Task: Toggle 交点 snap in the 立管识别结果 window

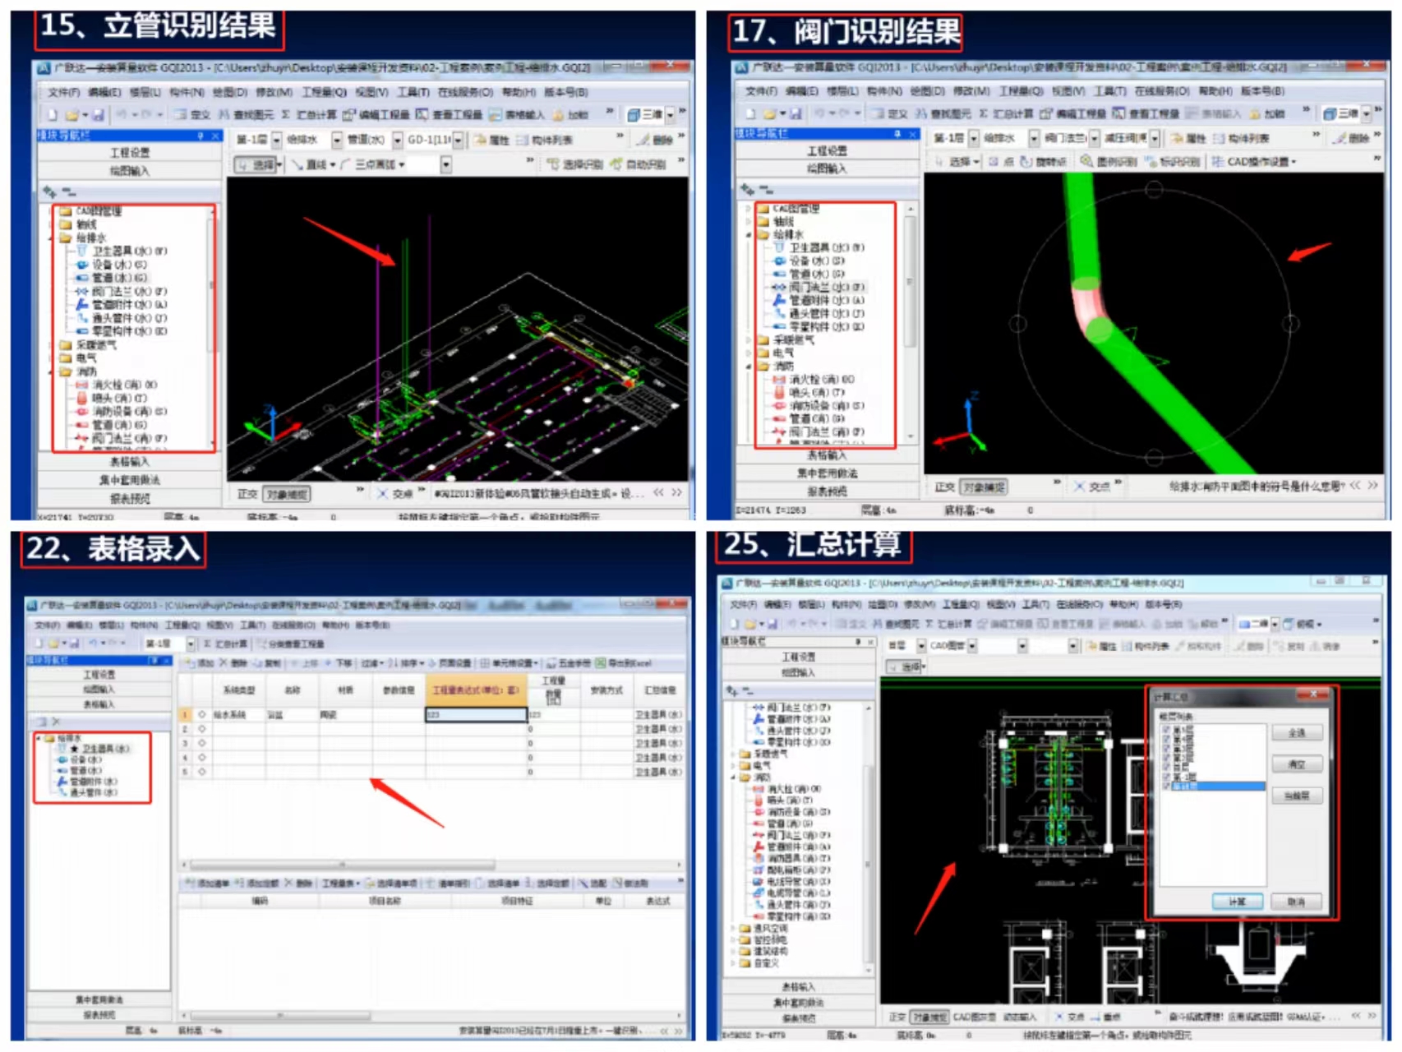Action: (395, 494)
